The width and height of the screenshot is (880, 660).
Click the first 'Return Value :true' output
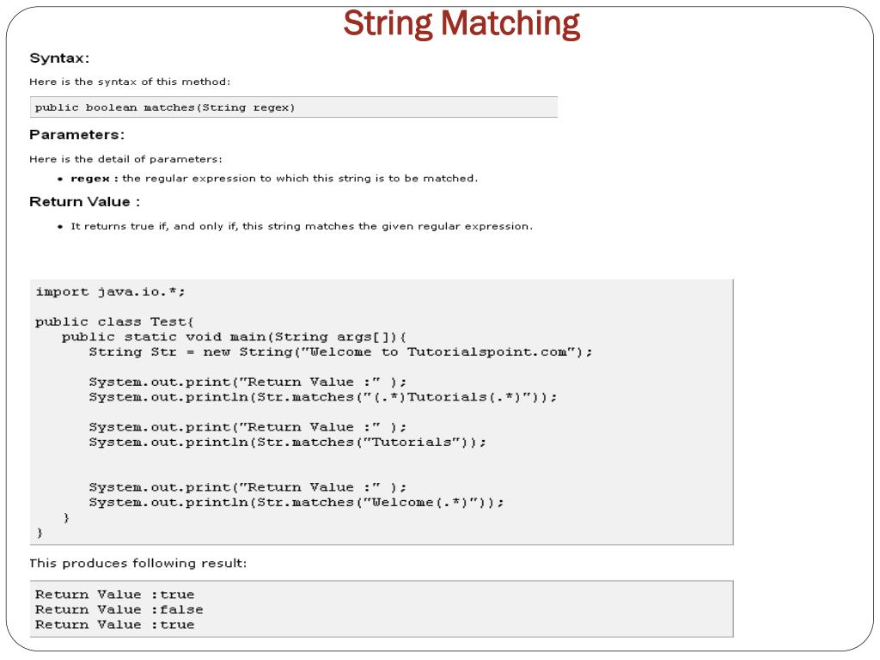click(x=114, y=595)
